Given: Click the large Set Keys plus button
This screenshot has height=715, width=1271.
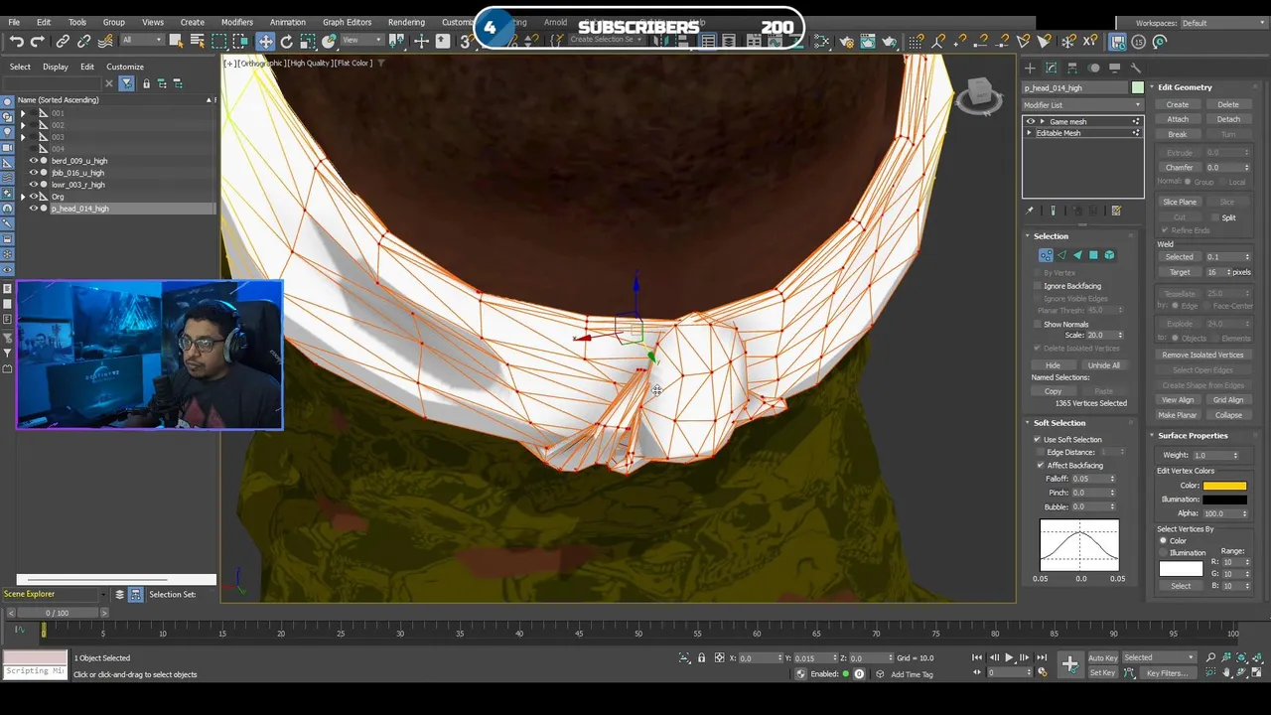Looking at the screenshot, I should click(1070, 664).
